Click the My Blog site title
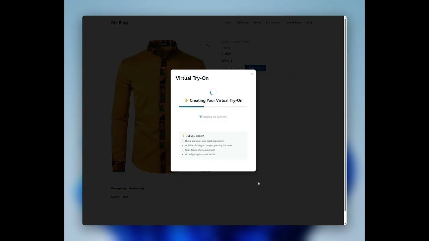429x241 pixels. (x=119, y=22)
